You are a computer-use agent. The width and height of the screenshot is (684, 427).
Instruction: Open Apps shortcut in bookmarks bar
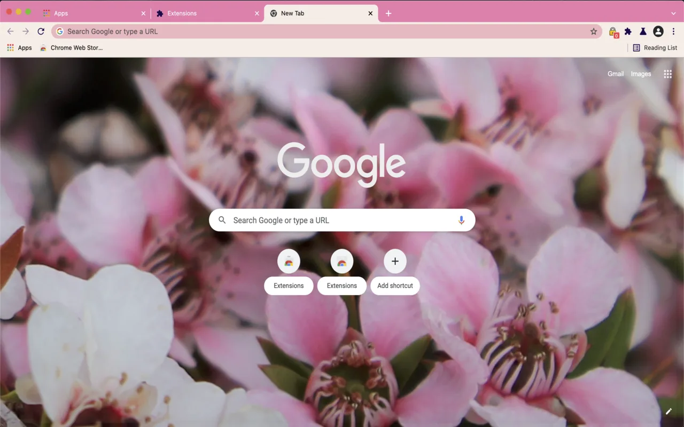[x=19, y=48]
